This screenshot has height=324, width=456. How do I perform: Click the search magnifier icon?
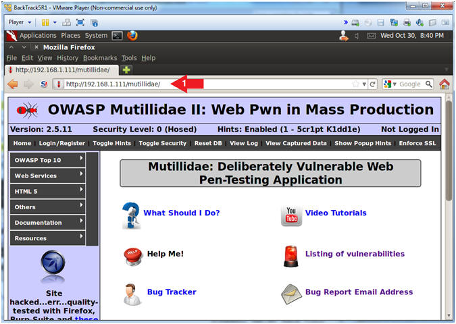[x=429, y=84]
